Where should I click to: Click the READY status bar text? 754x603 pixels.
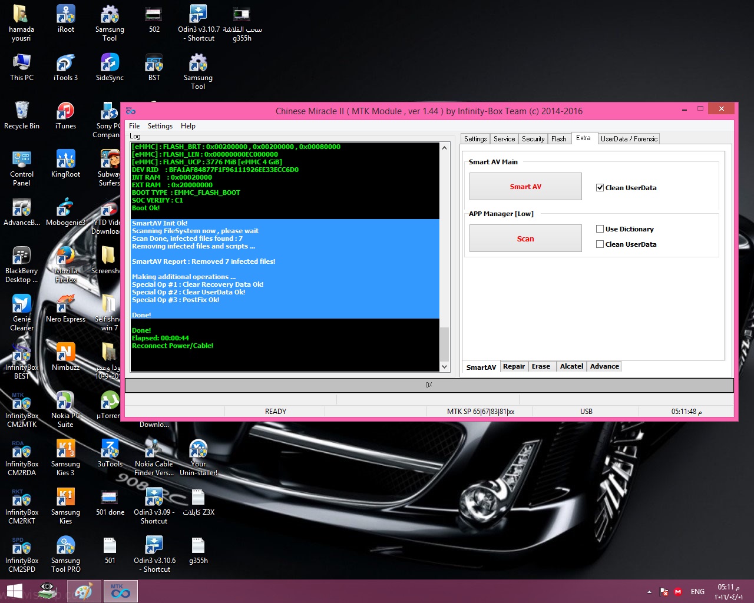tap(275, 412)
